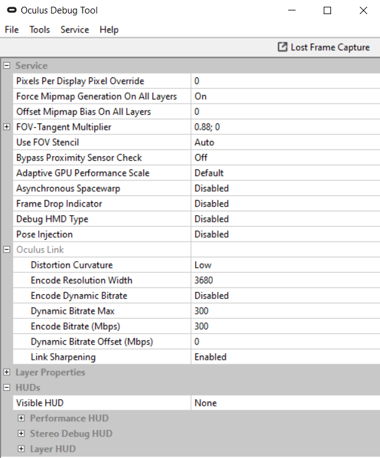Open the Service menu
This screenshot has height=458, width=380.
(75, 30)
